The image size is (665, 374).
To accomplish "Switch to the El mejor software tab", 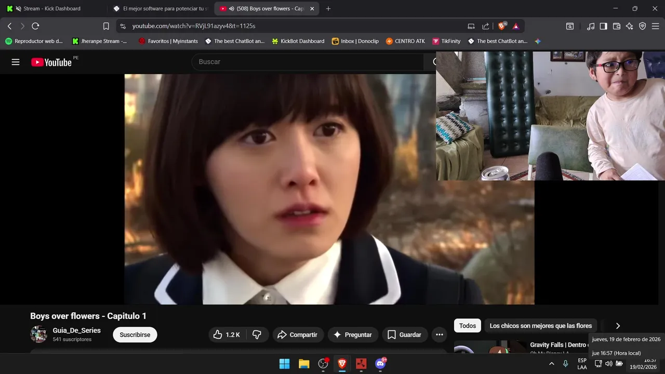I will (x=161, y=9).
